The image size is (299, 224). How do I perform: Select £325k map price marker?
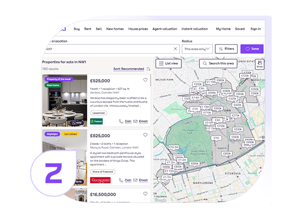pos(232,99)
